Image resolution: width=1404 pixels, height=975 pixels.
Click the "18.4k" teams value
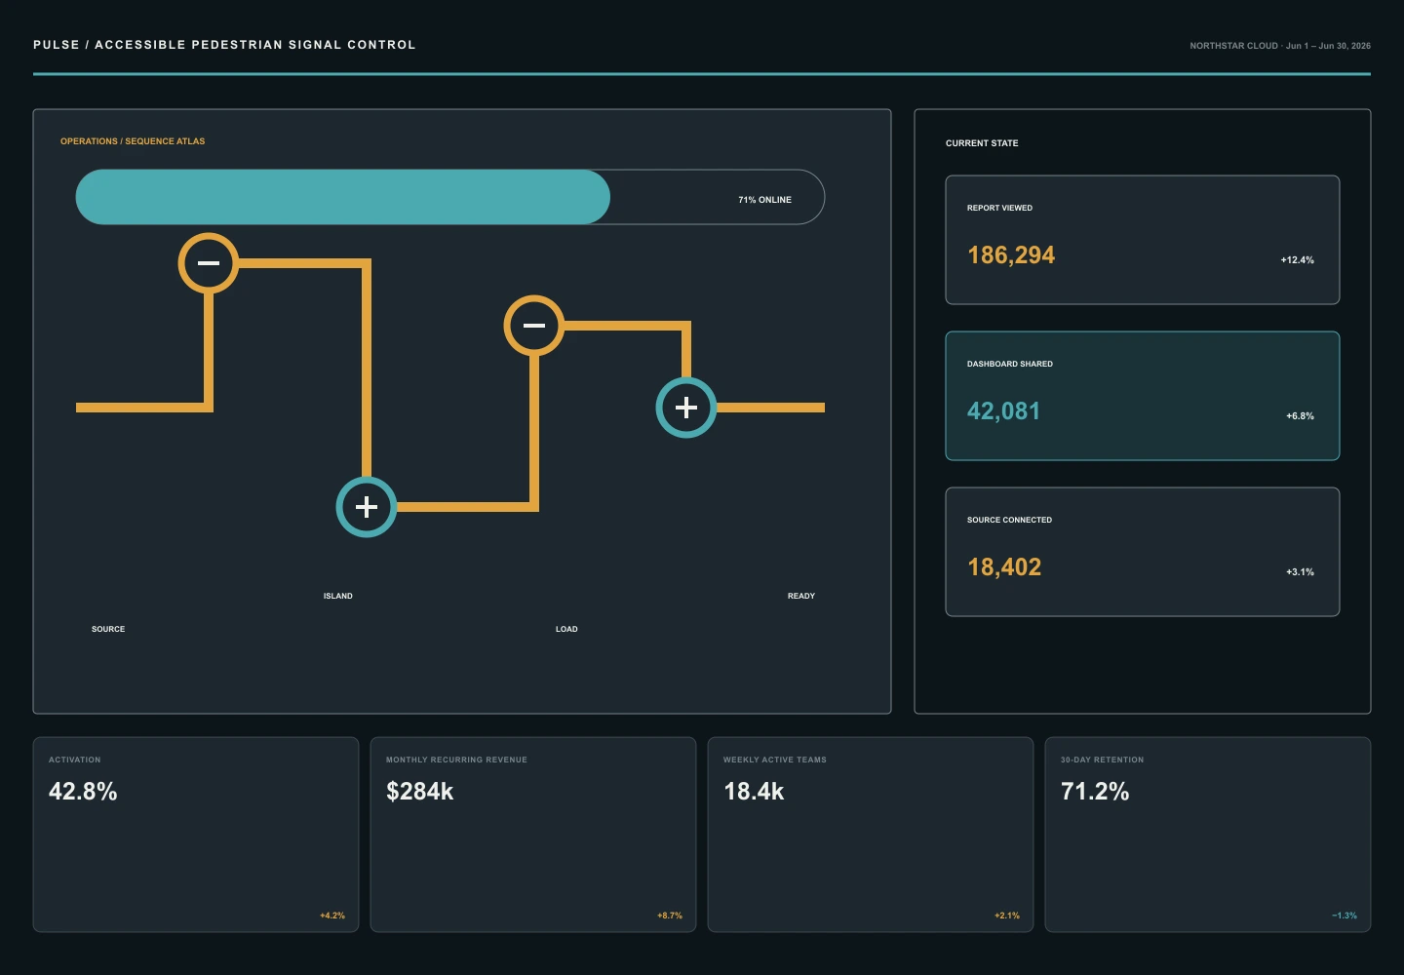point(754,792)
